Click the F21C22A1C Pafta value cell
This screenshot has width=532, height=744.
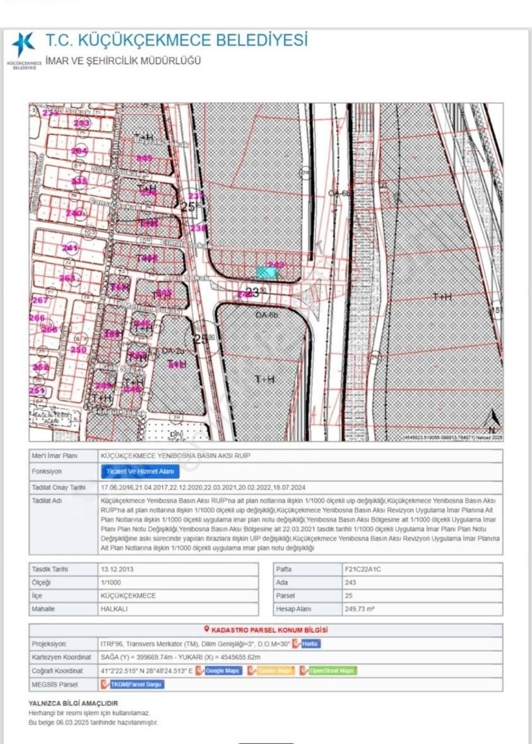(x=363, y=569)
